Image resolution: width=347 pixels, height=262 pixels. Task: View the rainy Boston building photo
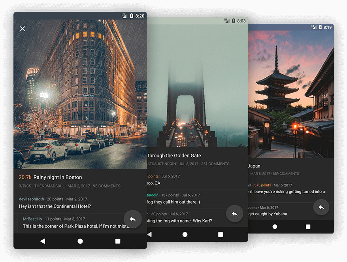pyautogui.click(x=80, y=95)
